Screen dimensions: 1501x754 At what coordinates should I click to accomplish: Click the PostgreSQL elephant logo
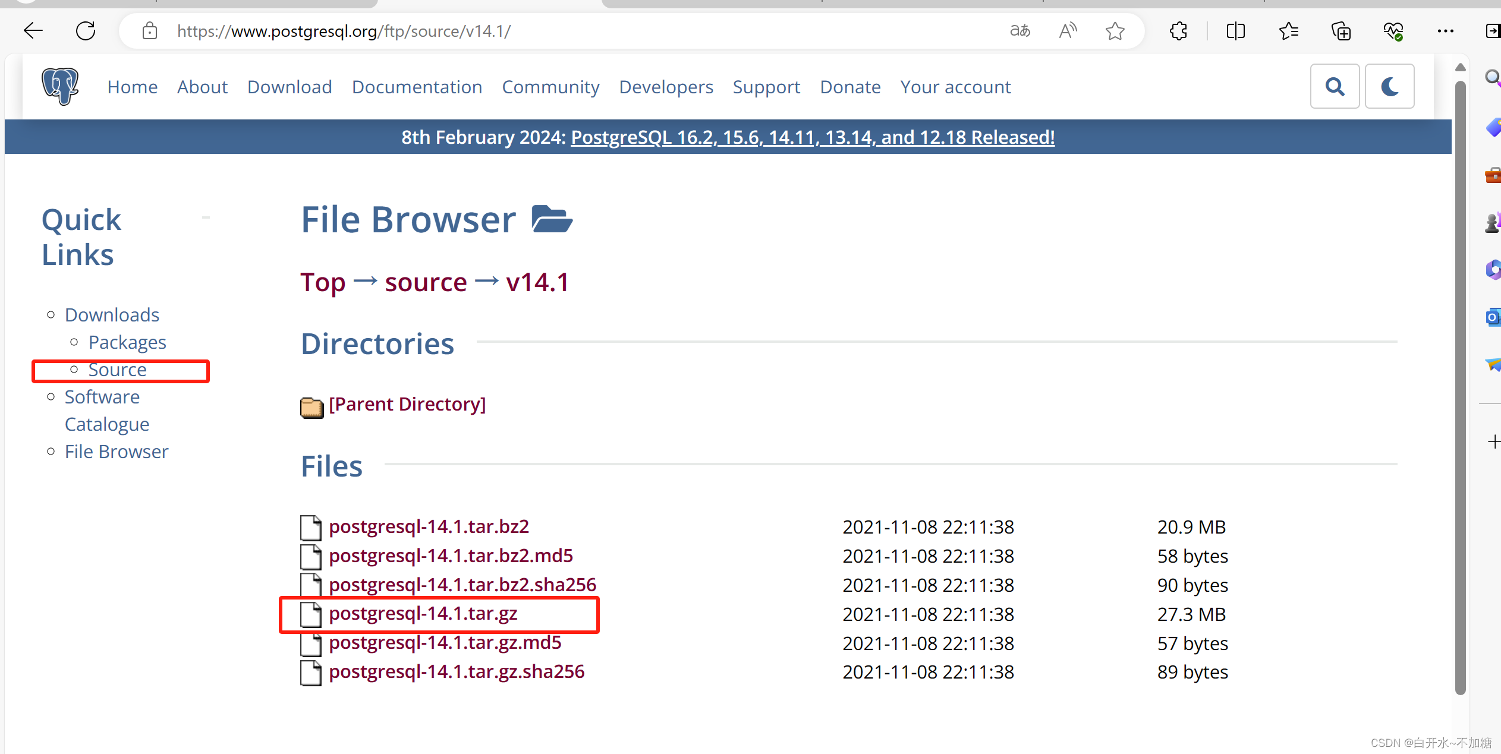[60, 87]
